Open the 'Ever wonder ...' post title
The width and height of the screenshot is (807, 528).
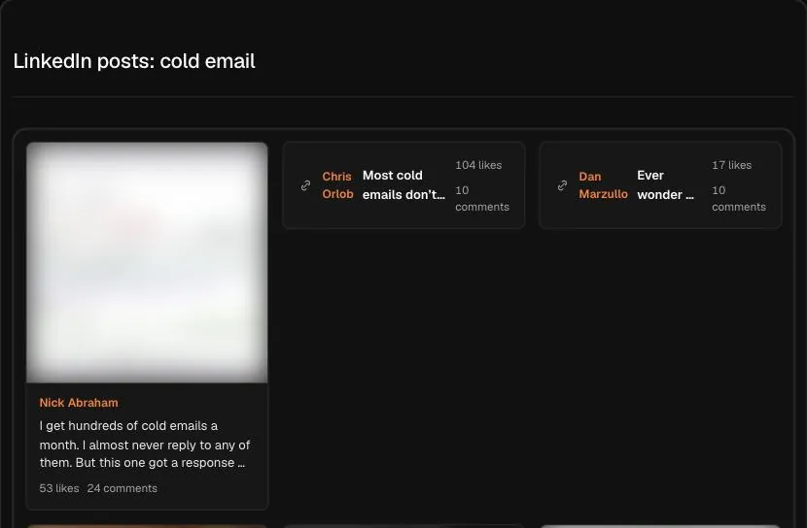[665, 185]
